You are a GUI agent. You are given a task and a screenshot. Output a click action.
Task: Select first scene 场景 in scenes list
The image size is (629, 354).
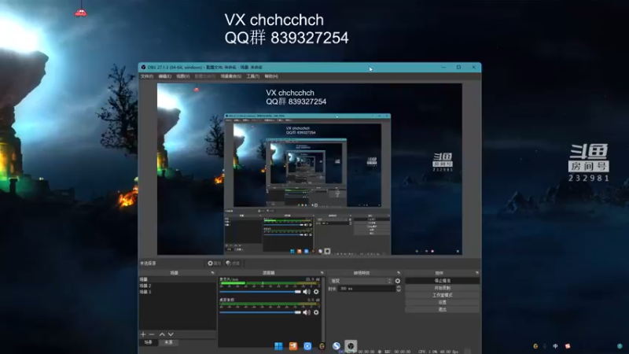click(x=178, y=279)
